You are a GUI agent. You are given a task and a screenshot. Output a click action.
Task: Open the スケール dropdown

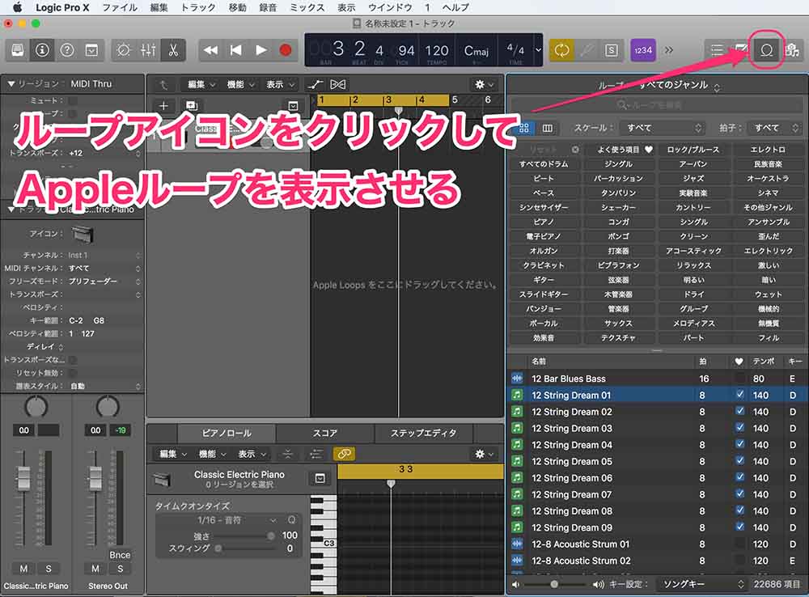click(x=663, y=128)
